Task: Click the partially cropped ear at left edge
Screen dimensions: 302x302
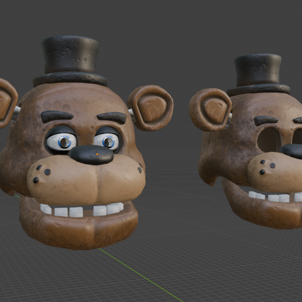Action: pyautogui.click(x=8, y=104)
